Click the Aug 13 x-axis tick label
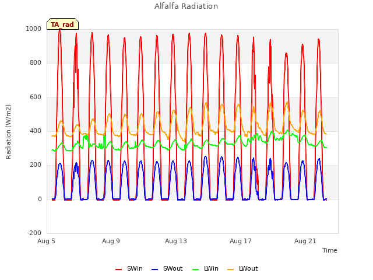The height and width of the screenshot is (280, 373). tap(176, 241)
